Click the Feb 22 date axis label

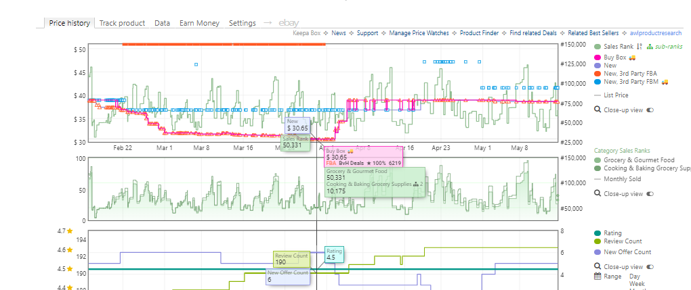(x=123, y=148)
